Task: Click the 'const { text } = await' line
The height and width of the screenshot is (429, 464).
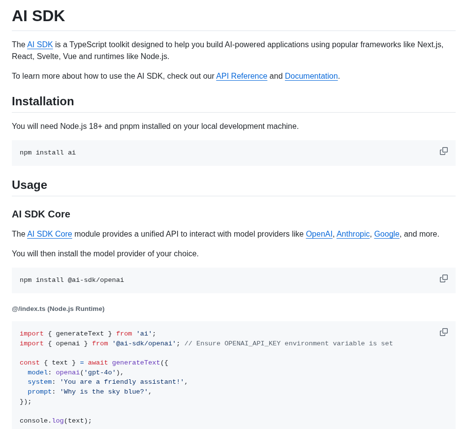Action: 94,363
